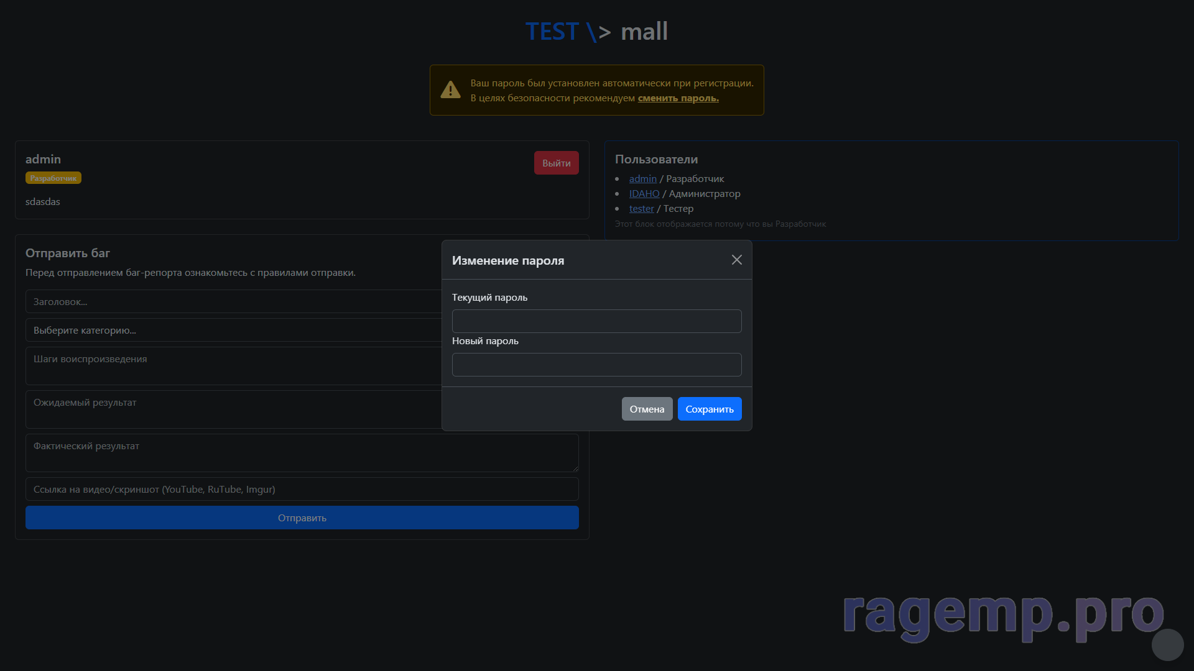Image resolution: width=1194 pixels, height=671 pixels.
Task: Click the Выйти logout button
Action: 556,163
